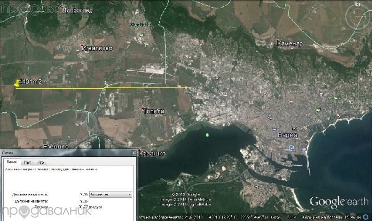Click the ruler line end point marker

point(186,88)
